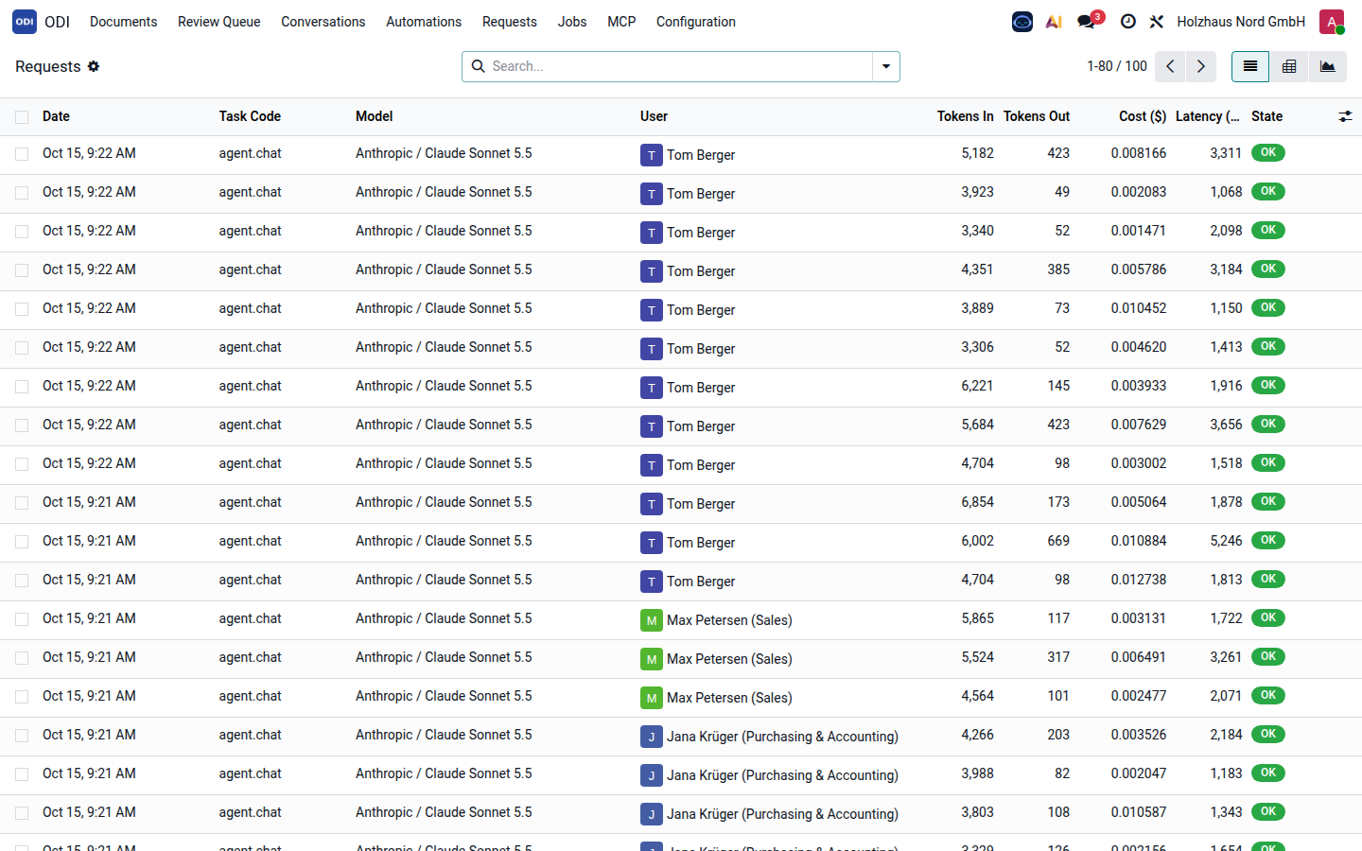1362x851 pixels.
Task: Go to previous page of records
Action: 1170,66
